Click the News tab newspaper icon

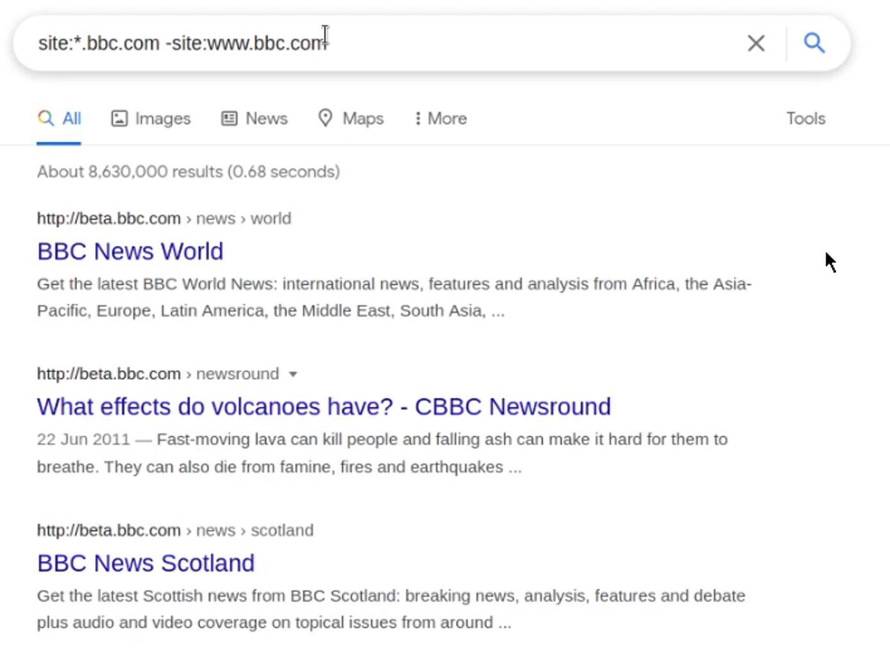tap(228, 118)
